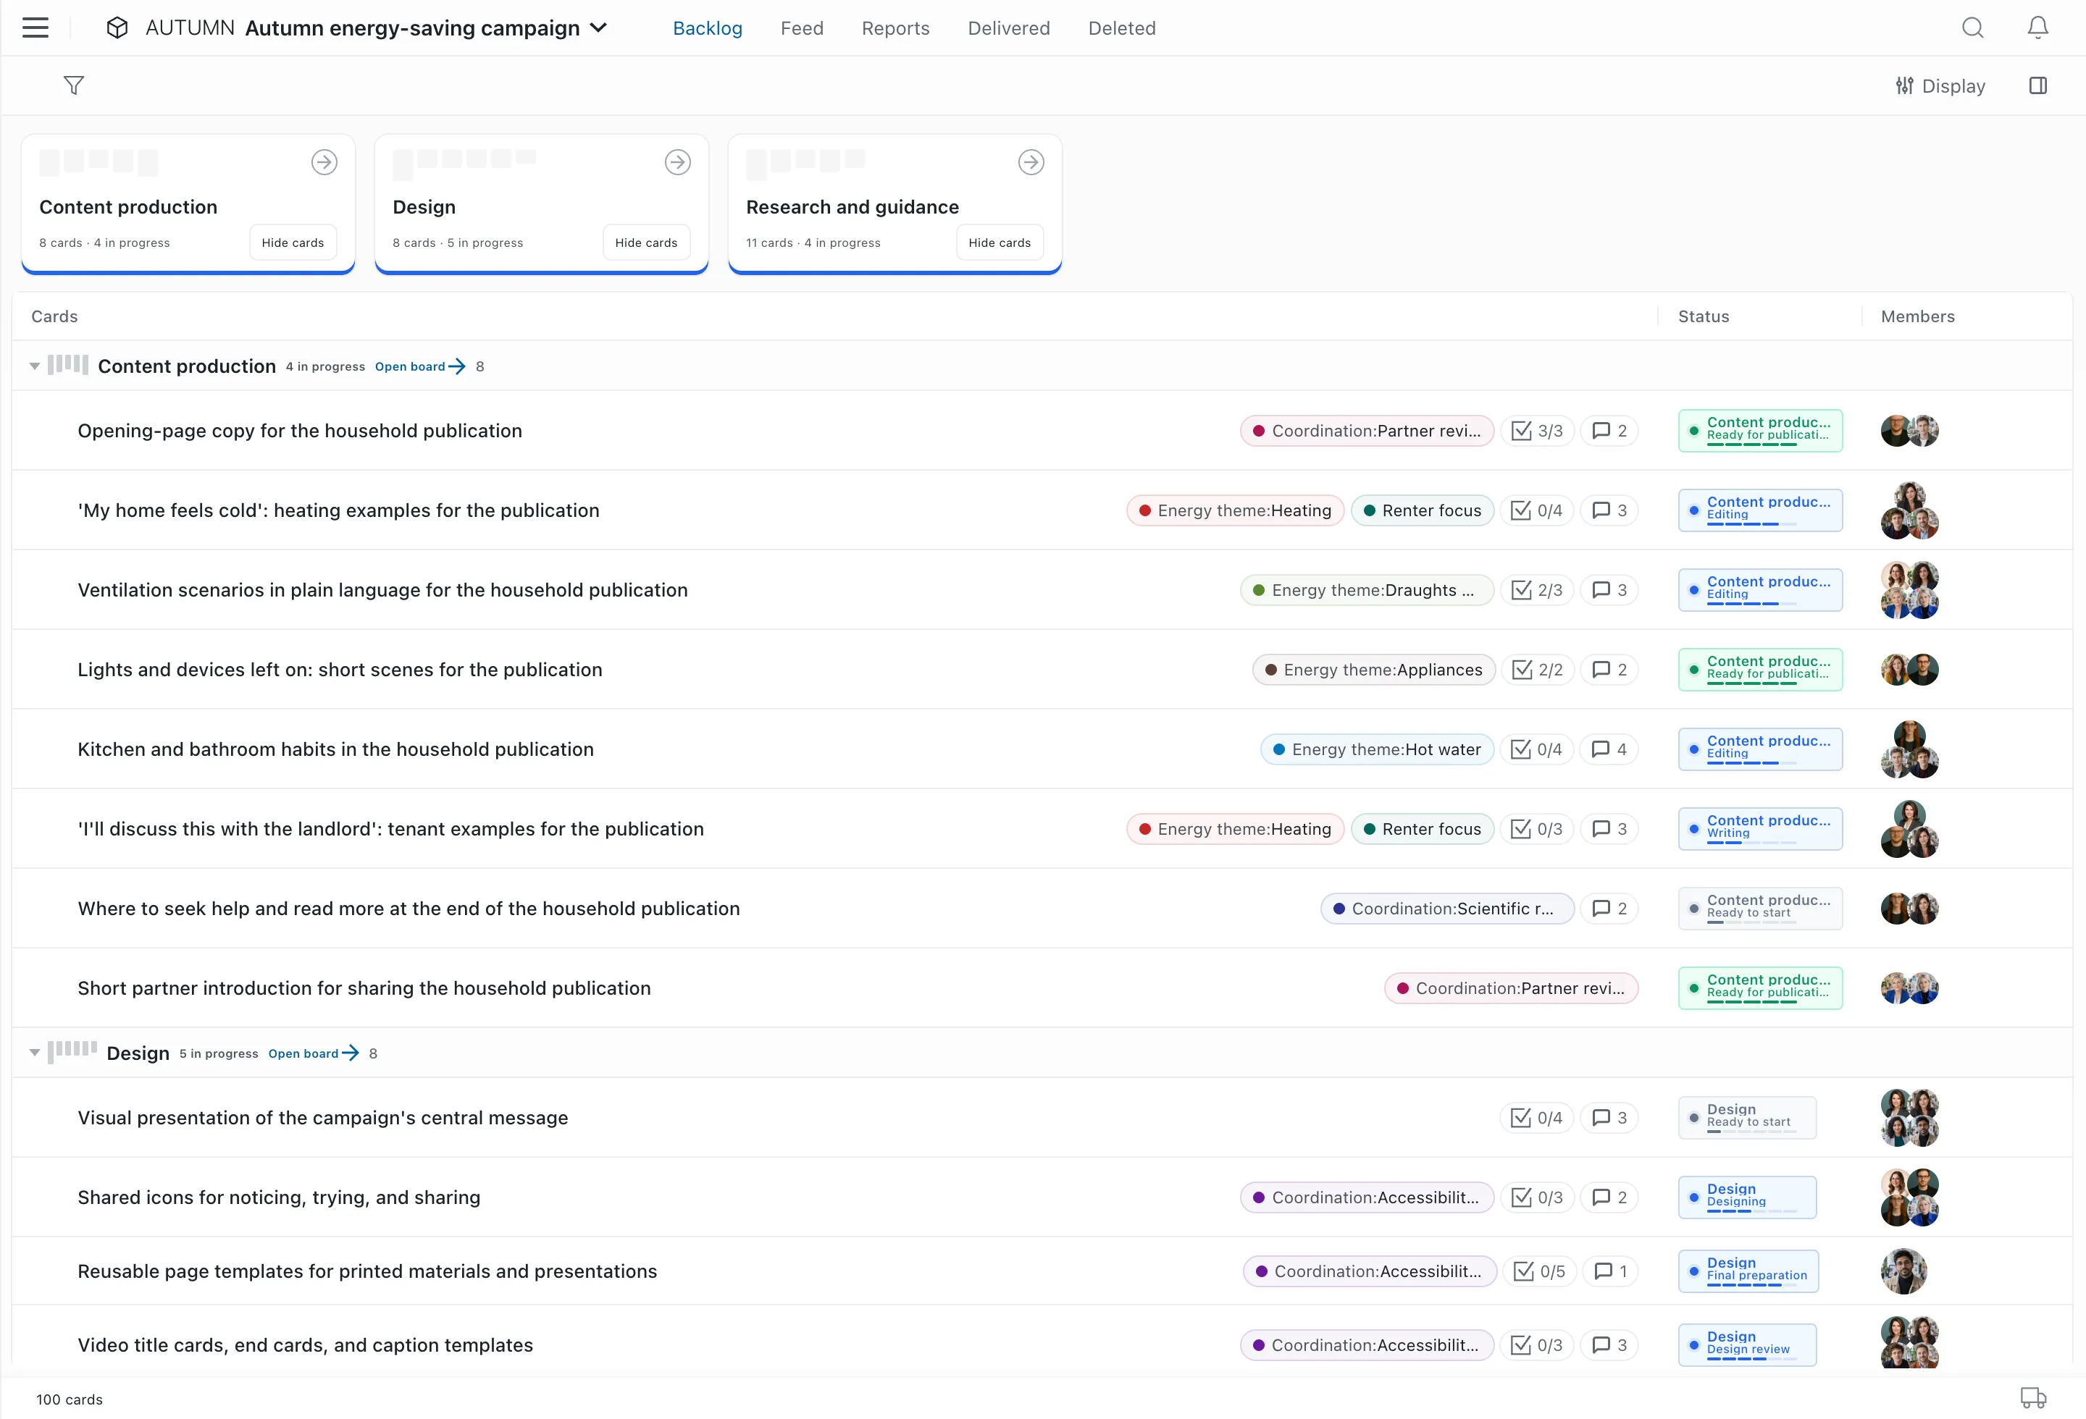Viewport: 2086px width, 1419px height.
Task: Click member avatar on Reusable page templates
Action: 1903,1271
